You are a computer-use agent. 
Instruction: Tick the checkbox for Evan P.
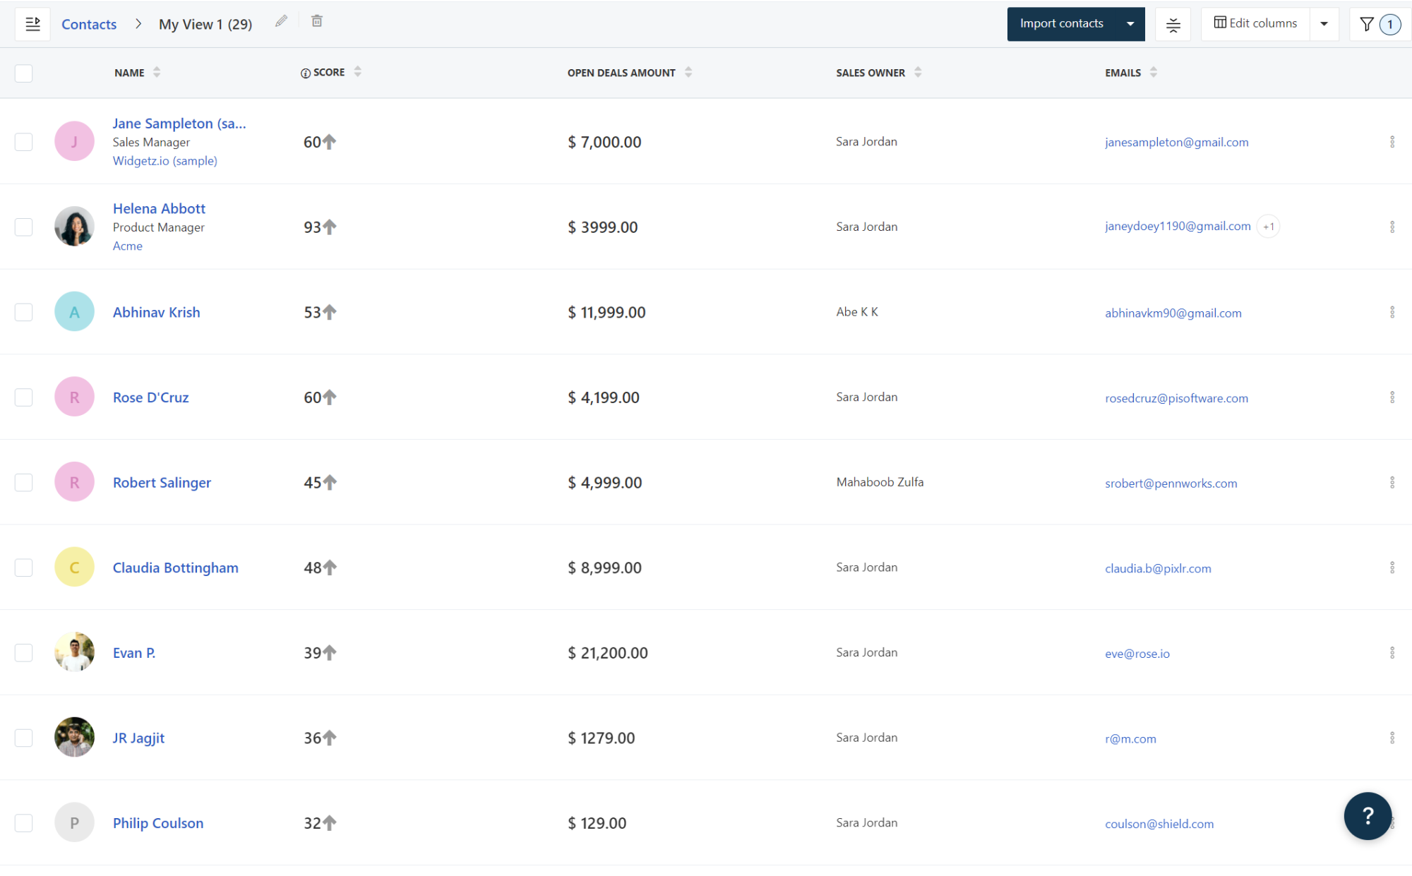click(24, 652)
